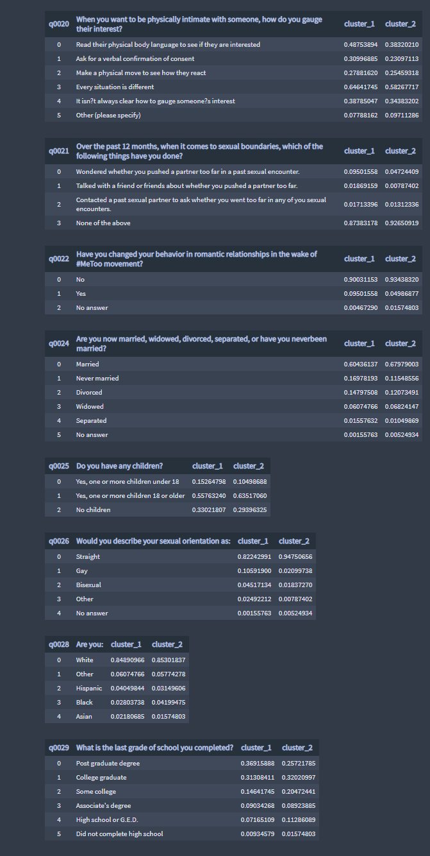Click the 'Every situation is different' row

click(234, 87)
